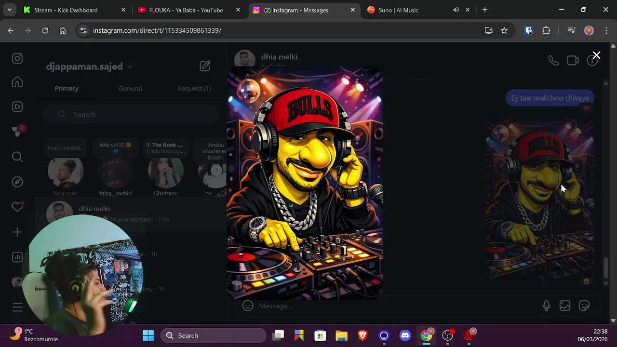Open Notifications heart in sidebar

click(x=17, y=207)
